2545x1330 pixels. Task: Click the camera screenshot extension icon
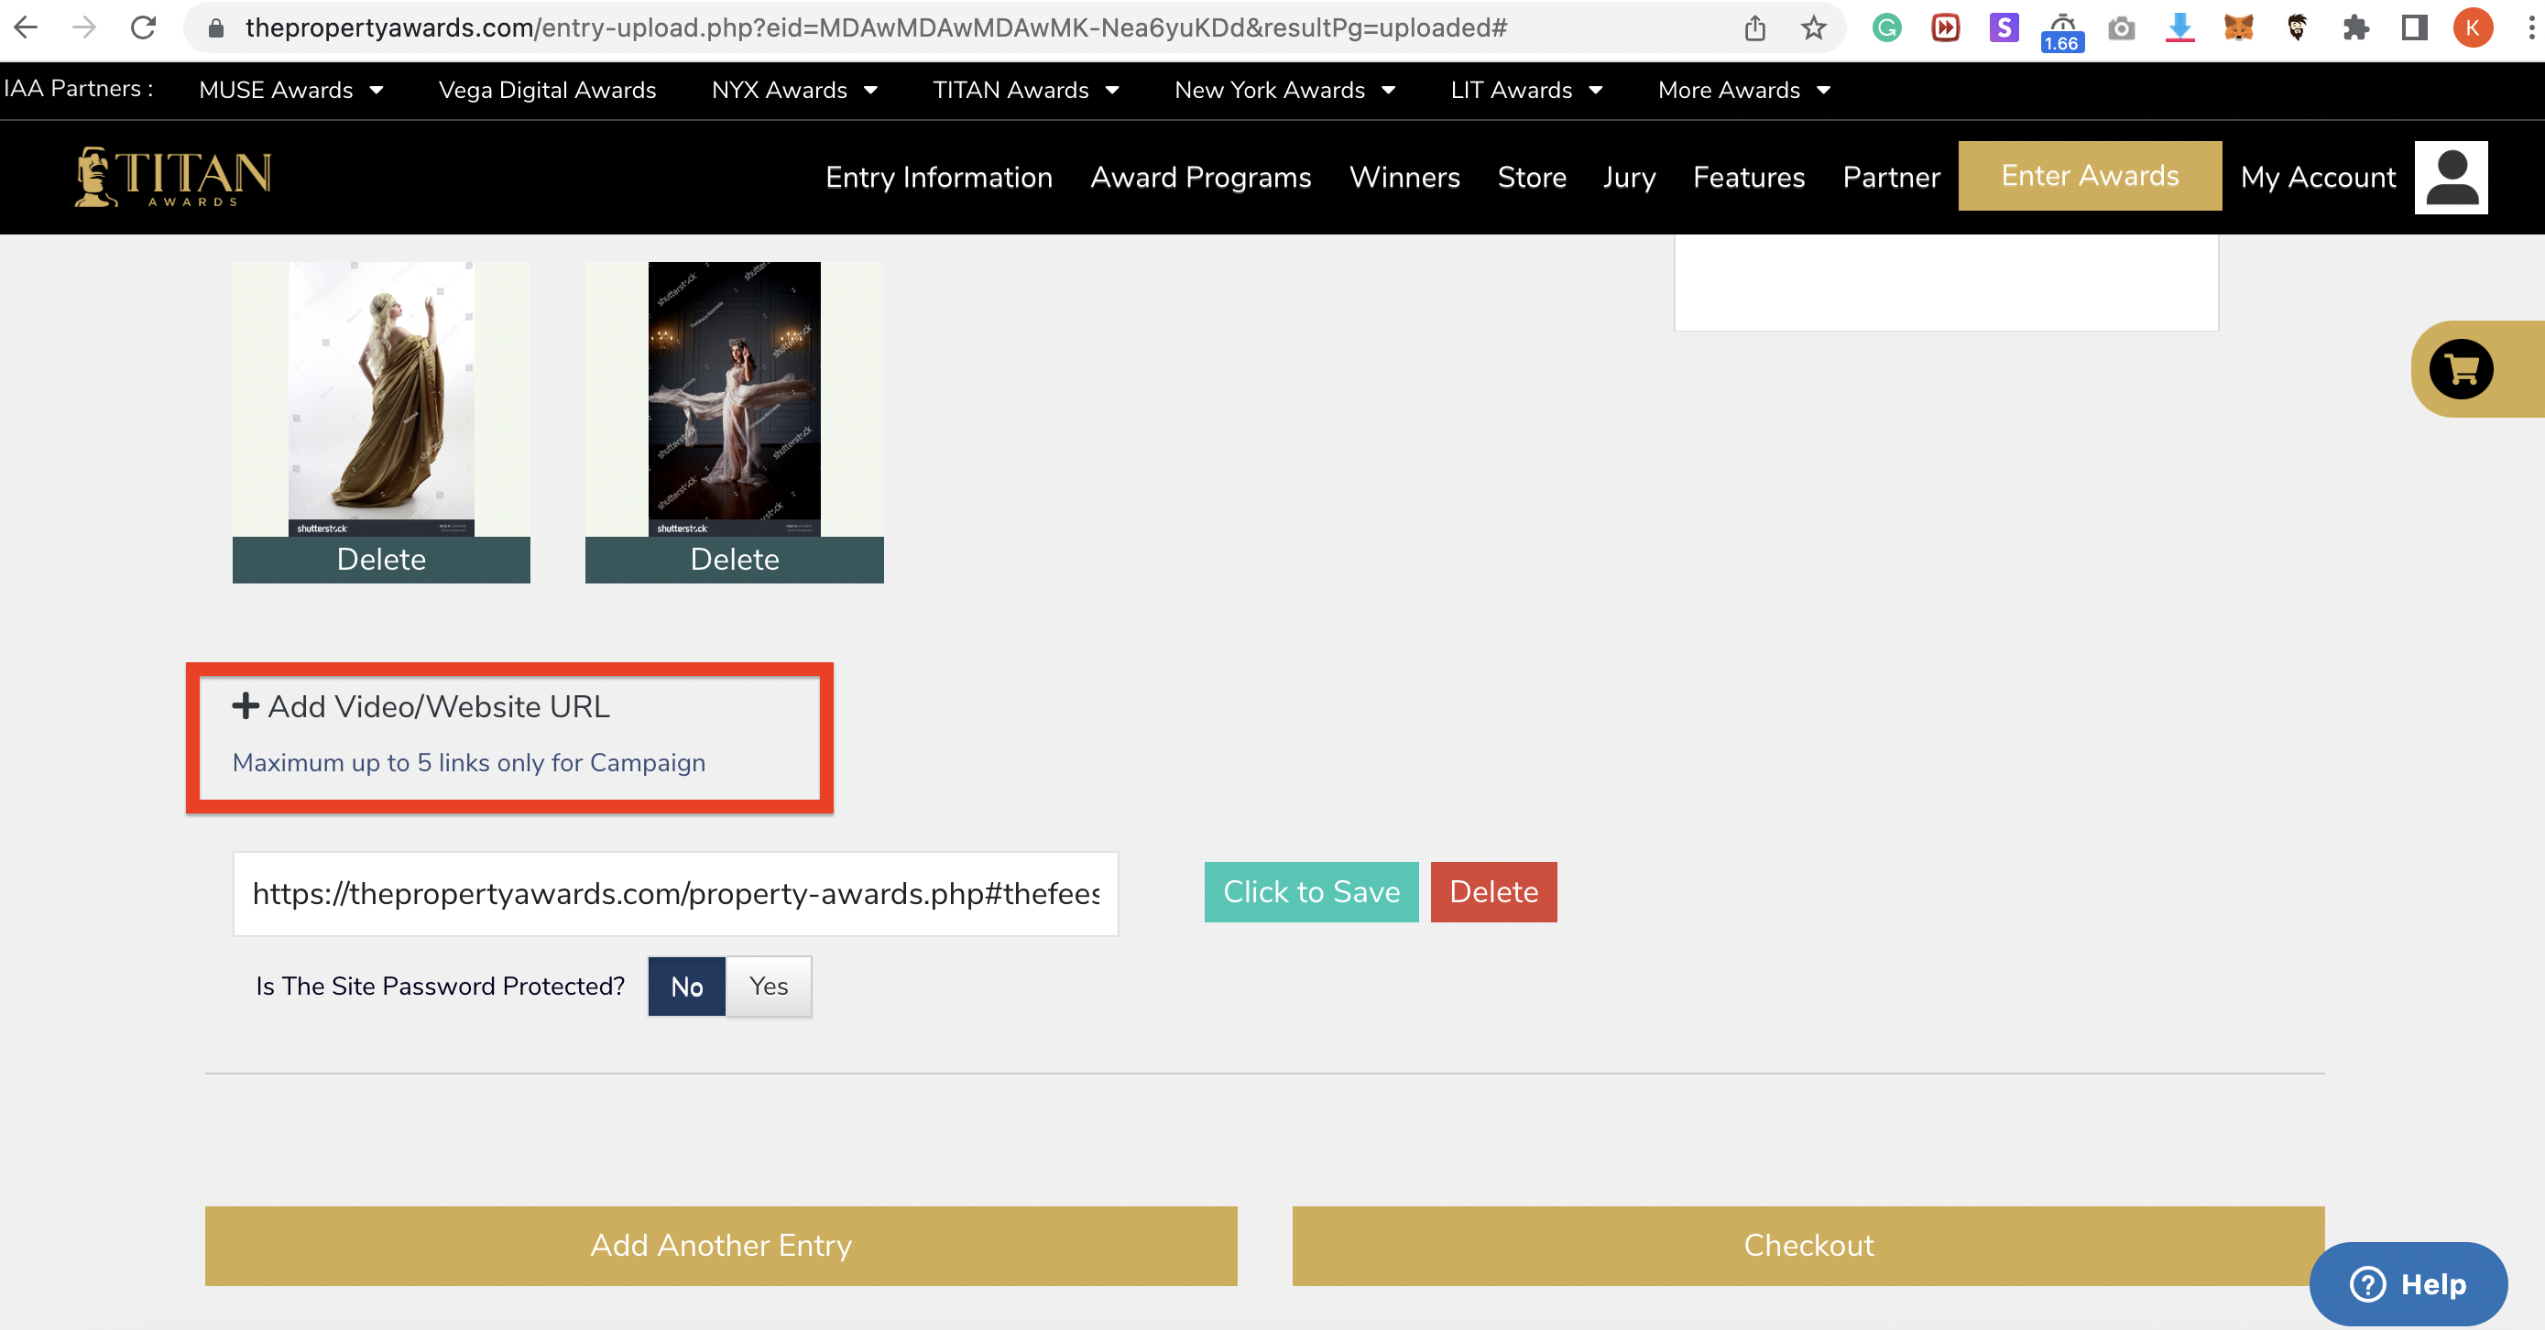pyautogui.click(x=2121, y=28)
